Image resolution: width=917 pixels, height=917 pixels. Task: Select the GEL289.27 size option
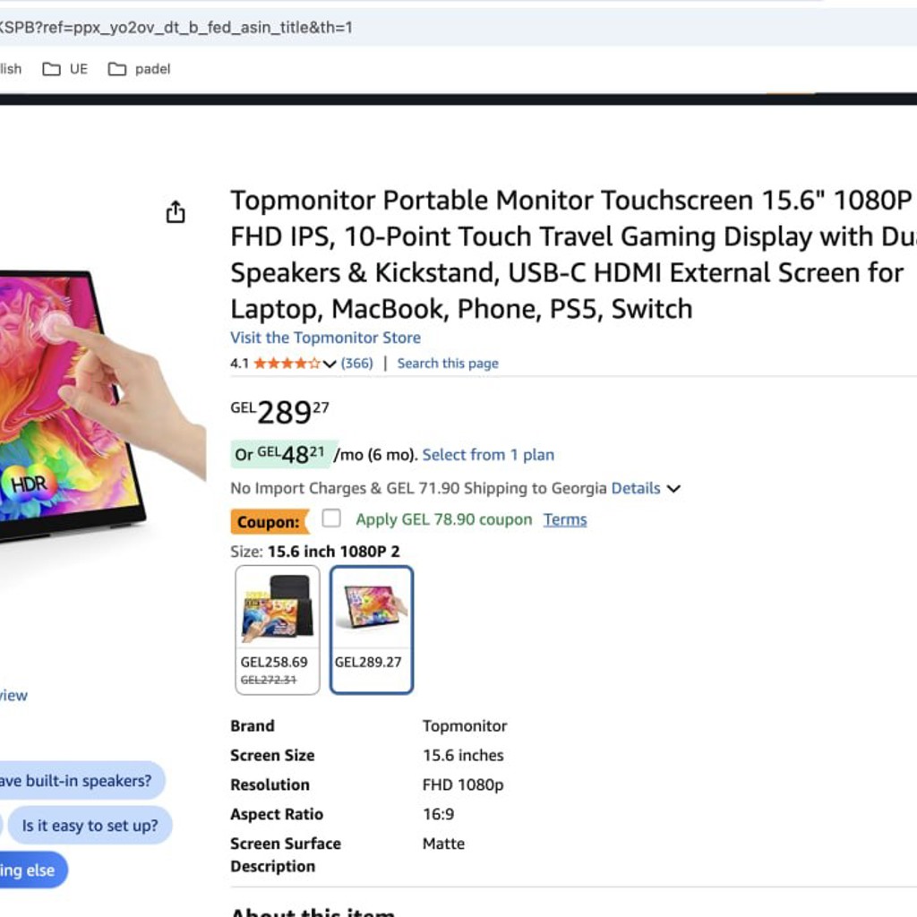[x=372, y=630]
